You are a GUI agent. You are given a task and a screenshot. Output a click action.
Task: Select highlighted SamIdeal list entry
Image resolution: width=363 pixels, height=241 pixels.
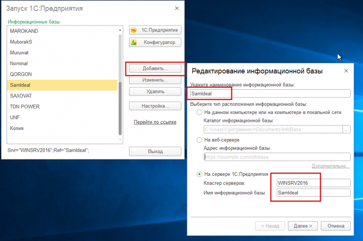click(x=62, y=85)
